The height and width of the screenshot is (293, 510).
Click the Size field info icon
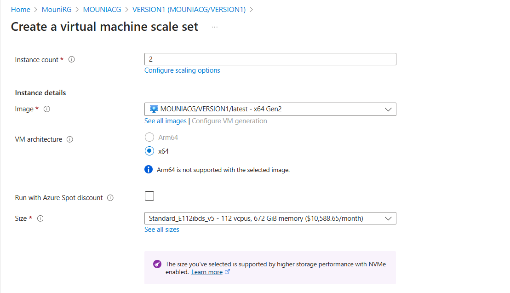(40, 218)
